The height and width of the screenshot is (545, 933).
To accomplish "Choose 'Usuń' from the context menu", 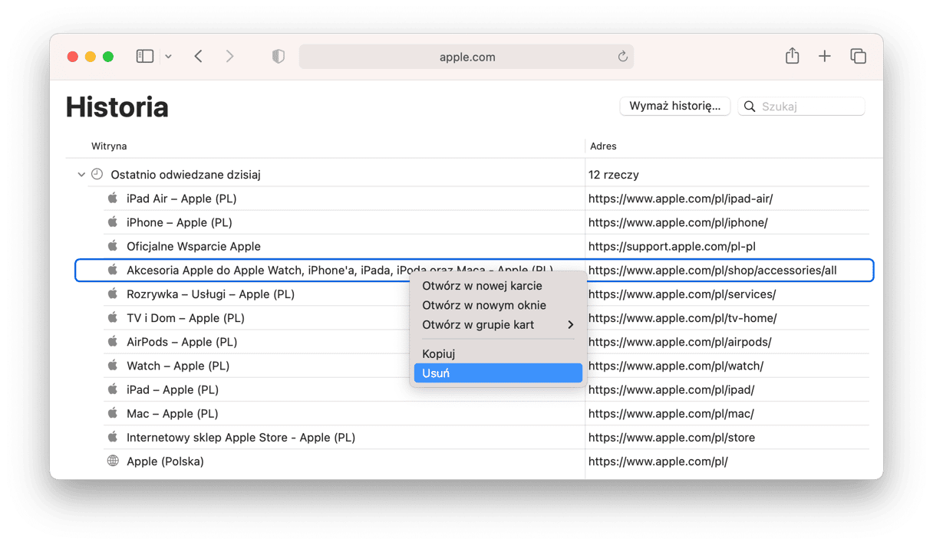I will (498, 373).
